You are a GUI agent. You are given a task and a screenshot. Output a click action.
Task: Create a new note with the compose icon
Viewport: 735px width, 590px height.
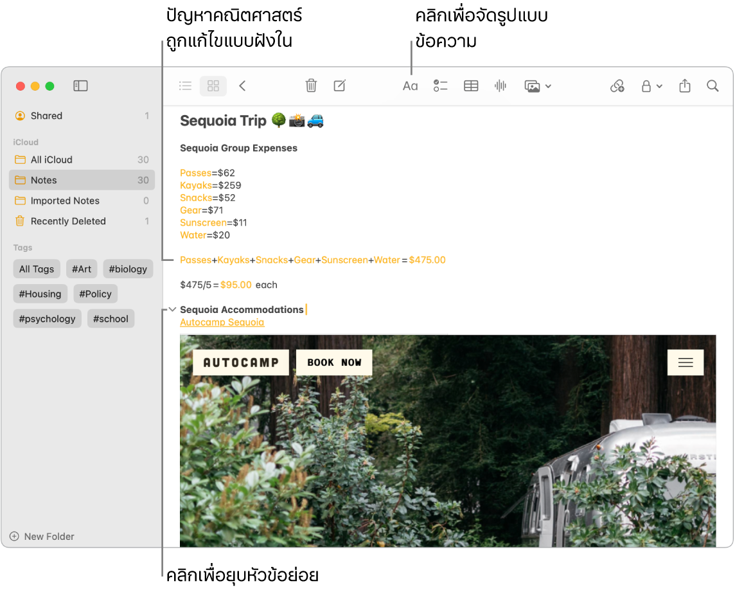pyautogui.click(x=339, y=86)
